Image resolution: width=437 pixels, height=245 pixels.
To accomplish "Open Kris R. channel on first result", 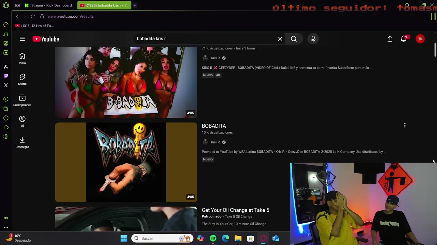I will [x=215, y=58].
